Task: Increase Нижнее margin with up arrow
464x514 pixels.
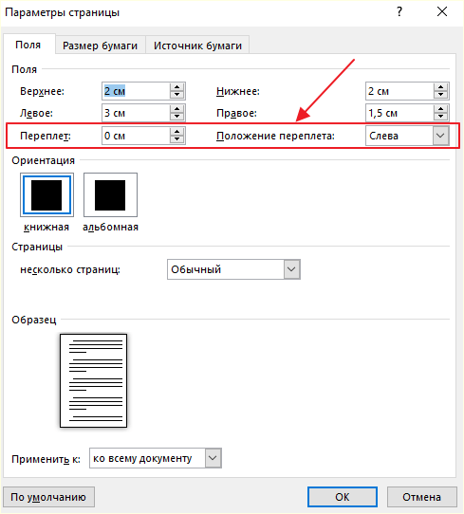Action: click(440, 87)
